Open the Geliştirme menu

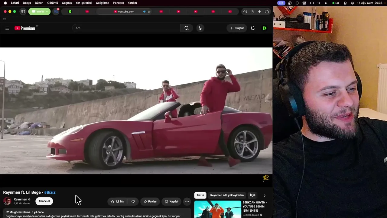coord(102,3)
